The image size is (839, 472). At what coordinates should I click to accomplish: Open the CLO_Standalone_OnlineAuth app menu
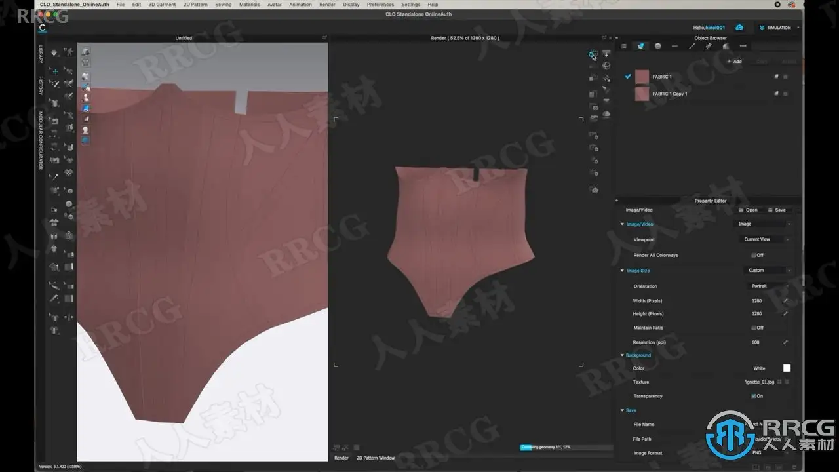75,5
